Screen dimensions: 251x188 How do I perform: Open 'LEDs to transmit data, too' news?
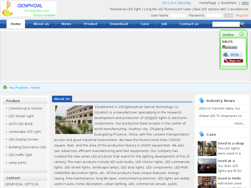click(220, 108)
